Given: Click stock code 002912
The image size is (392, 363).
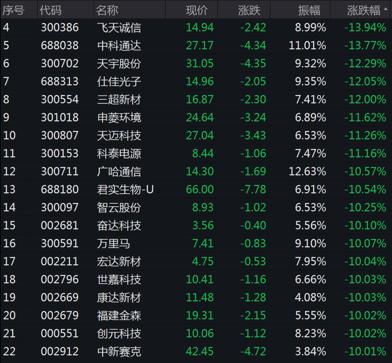Looking at the screenshot, I should pos(60,351).
